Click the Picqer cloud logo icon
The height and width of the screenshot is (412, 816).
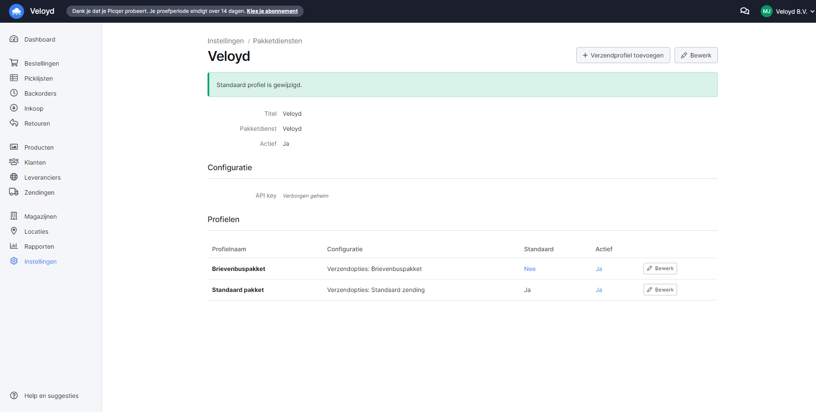click(x=16, y=11)
